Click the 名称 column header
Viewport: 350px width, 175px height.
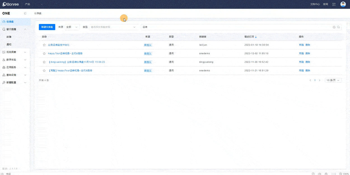[44, 37]
